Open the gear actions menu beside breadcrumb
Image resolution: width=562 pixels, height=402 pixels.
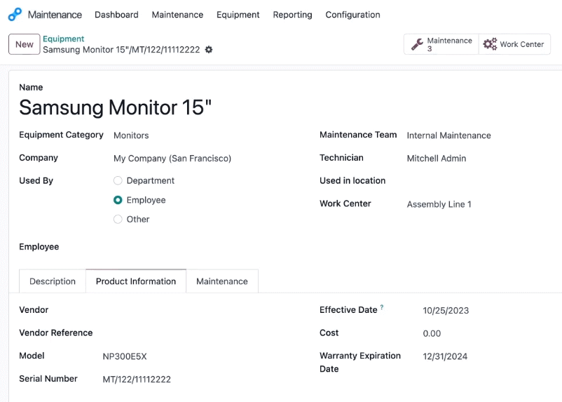(209, 50)
